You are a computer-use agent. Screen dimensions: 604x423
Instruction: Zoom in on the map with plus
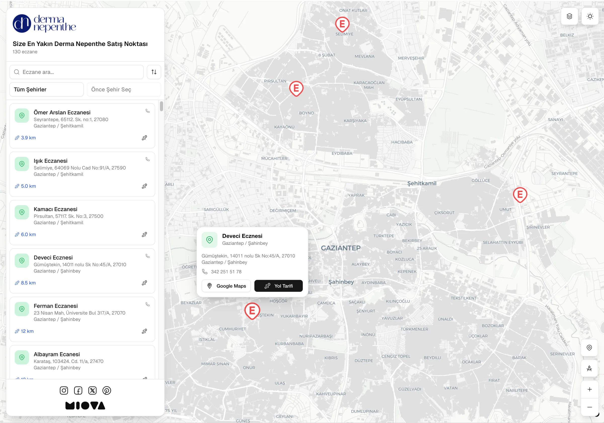[589, 389]
